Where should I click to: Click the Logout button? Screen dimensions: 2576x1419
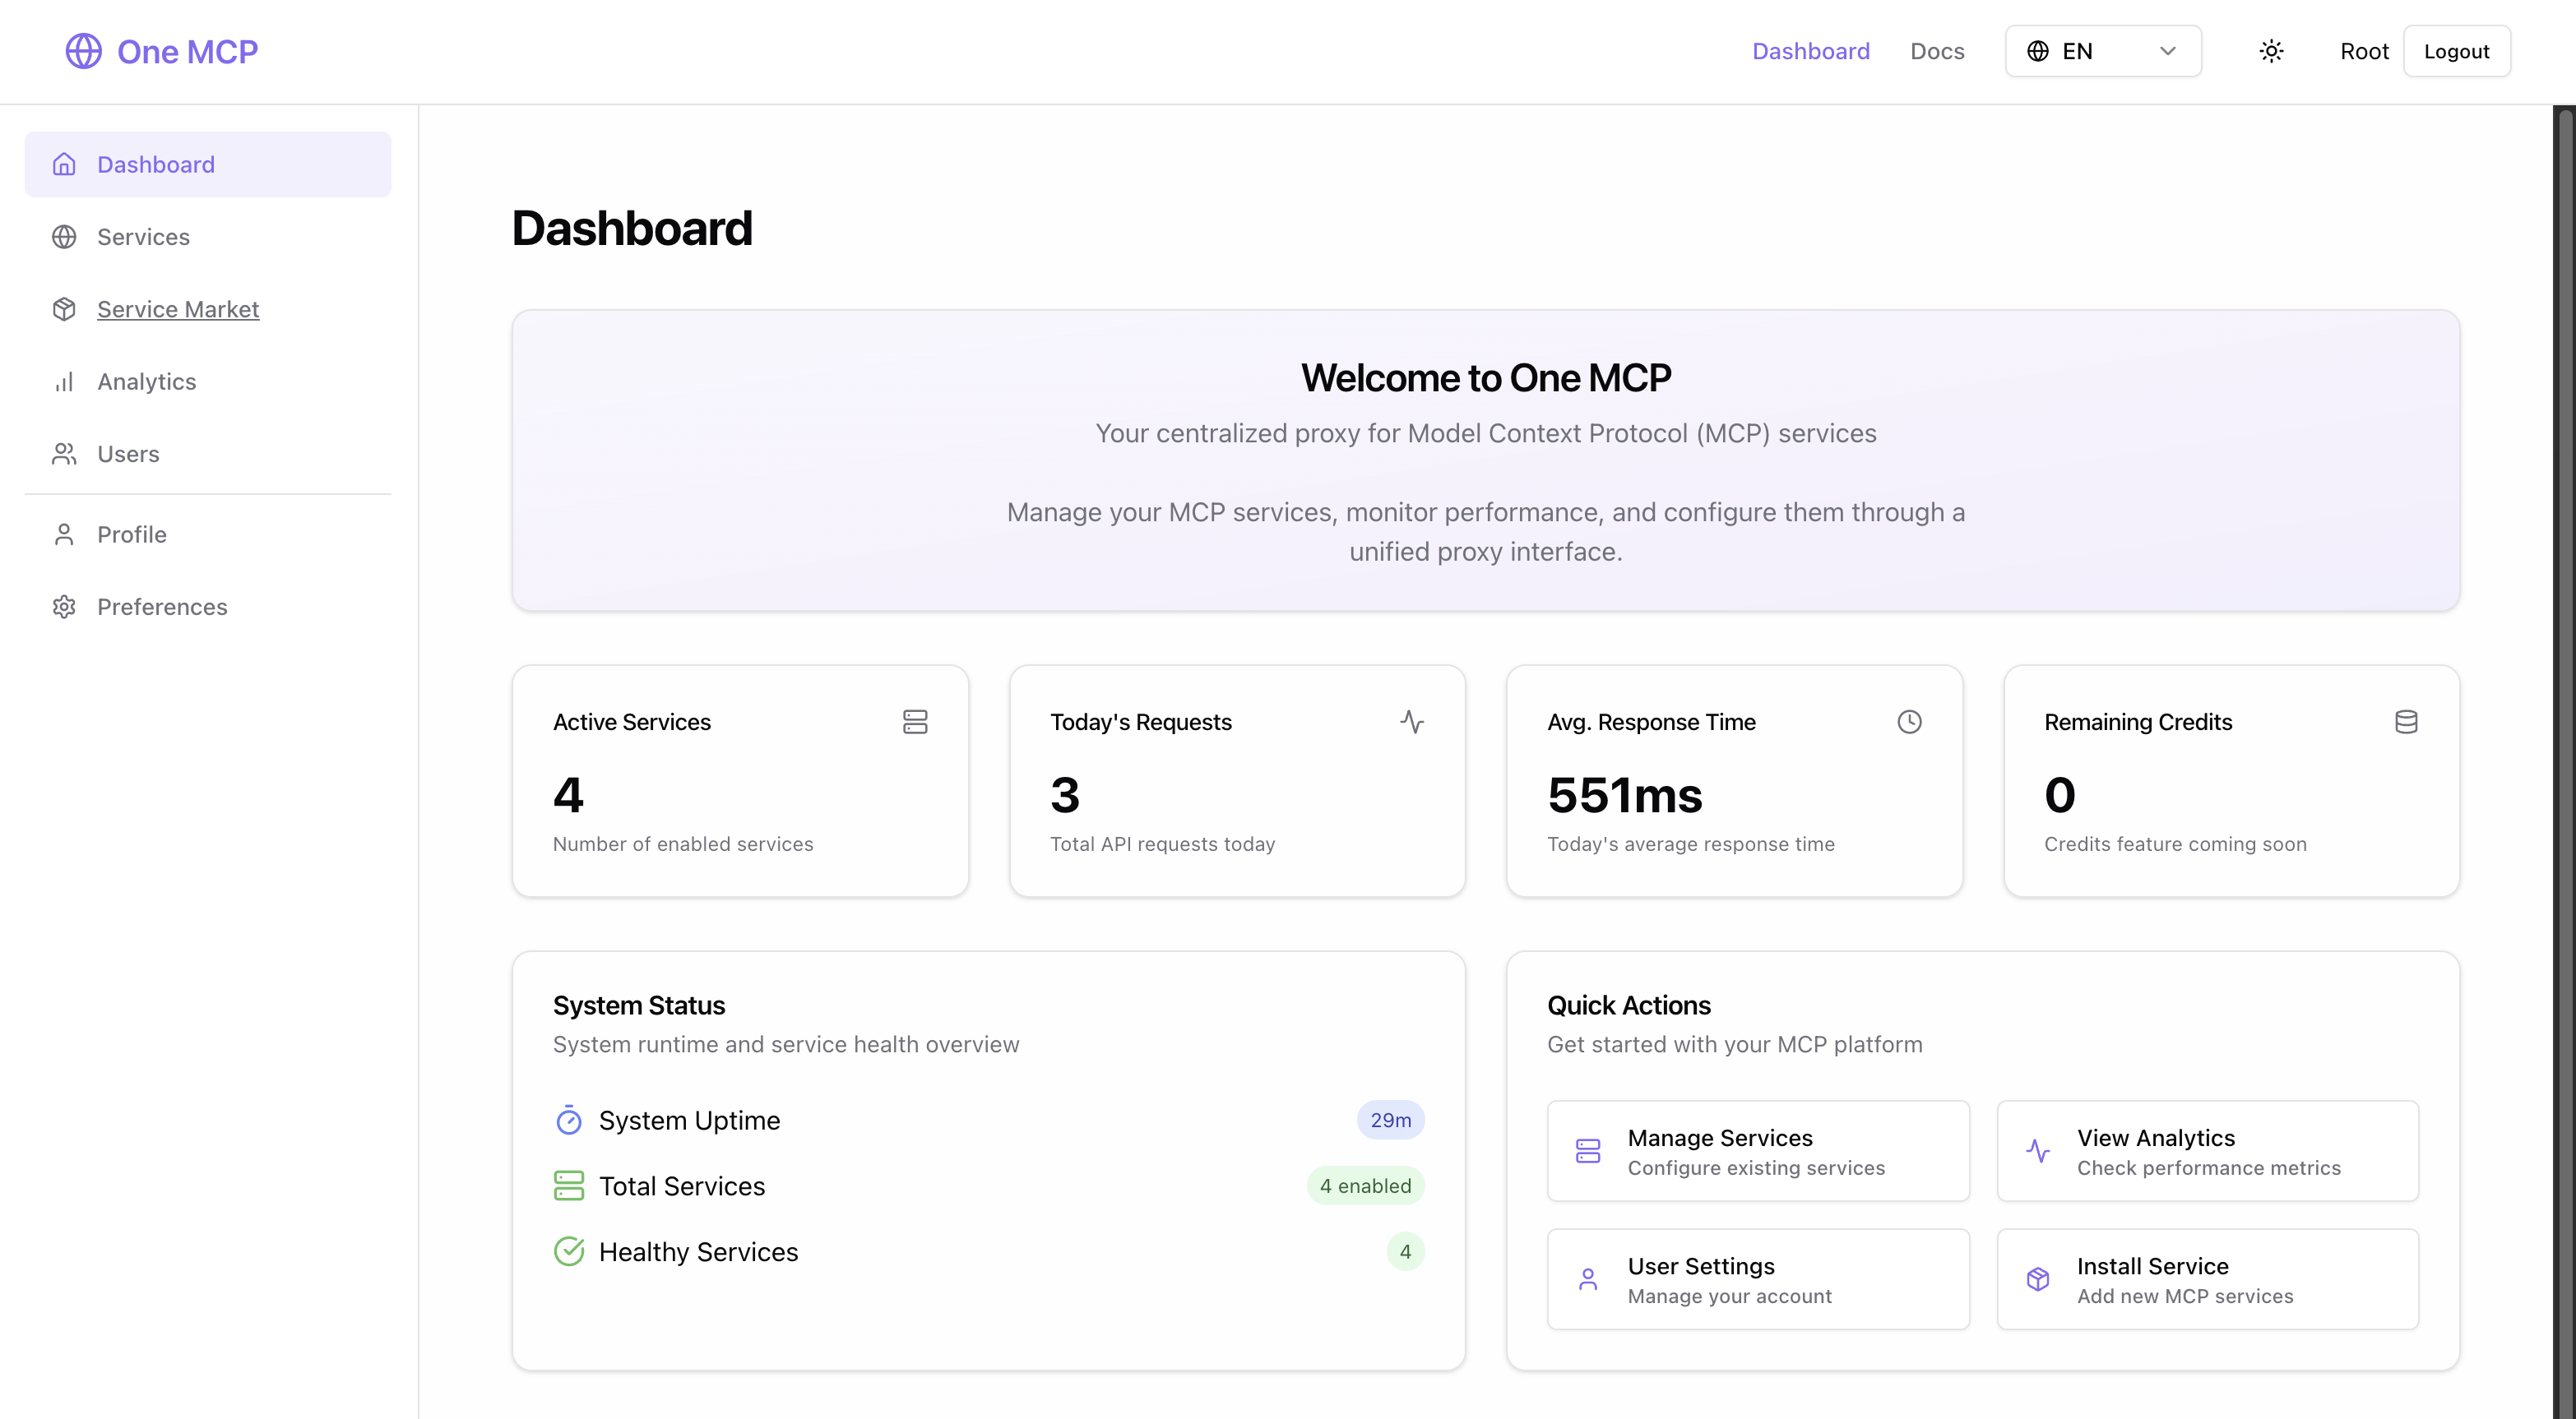coord(2457,50)
